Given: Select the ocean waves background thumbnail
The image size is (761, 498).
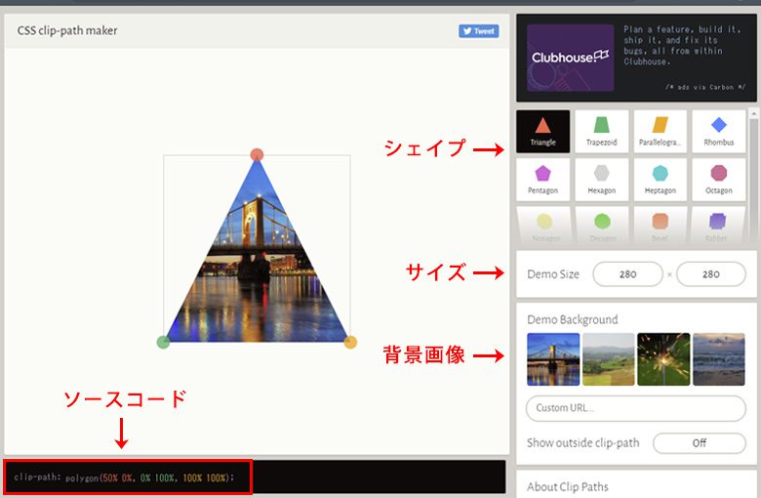Looking at the screenshot, I should (x=719, y=359).
